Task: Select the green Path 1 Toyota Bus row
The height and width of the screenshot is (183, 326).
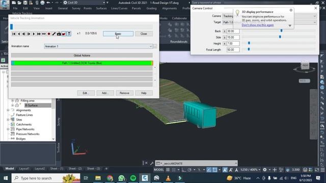Action: coord(82,63)
